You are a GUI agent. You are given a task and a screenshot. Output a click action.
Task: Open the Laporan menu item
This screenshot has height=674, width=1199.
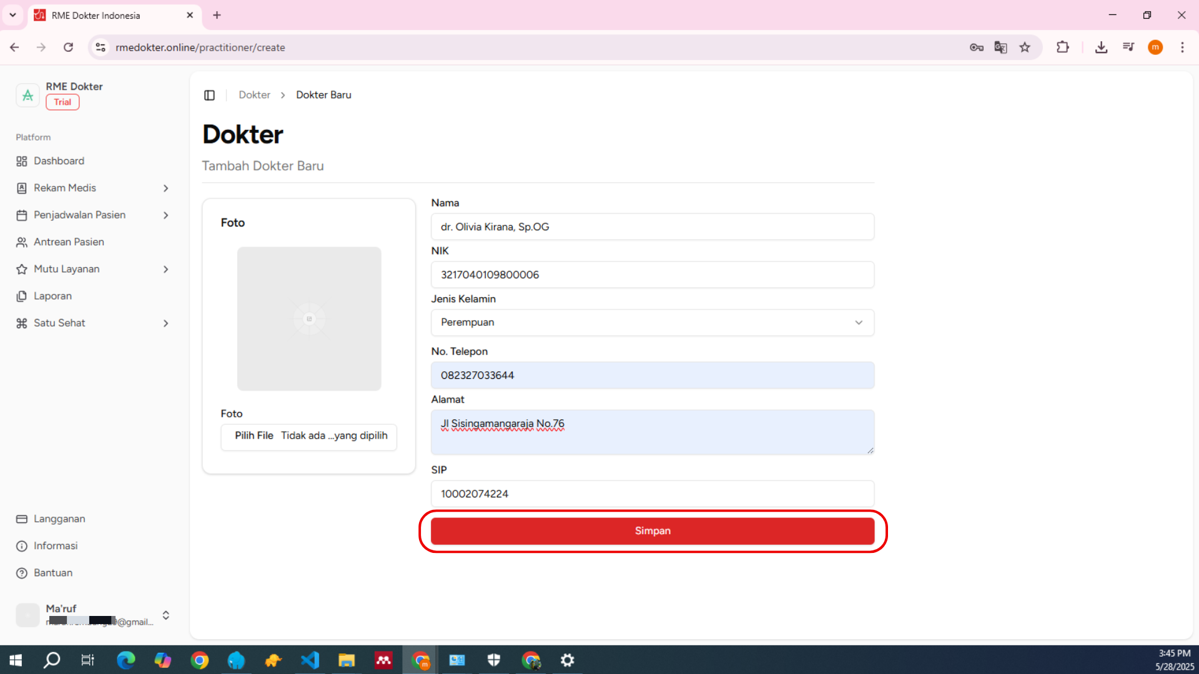pos(52,296)
